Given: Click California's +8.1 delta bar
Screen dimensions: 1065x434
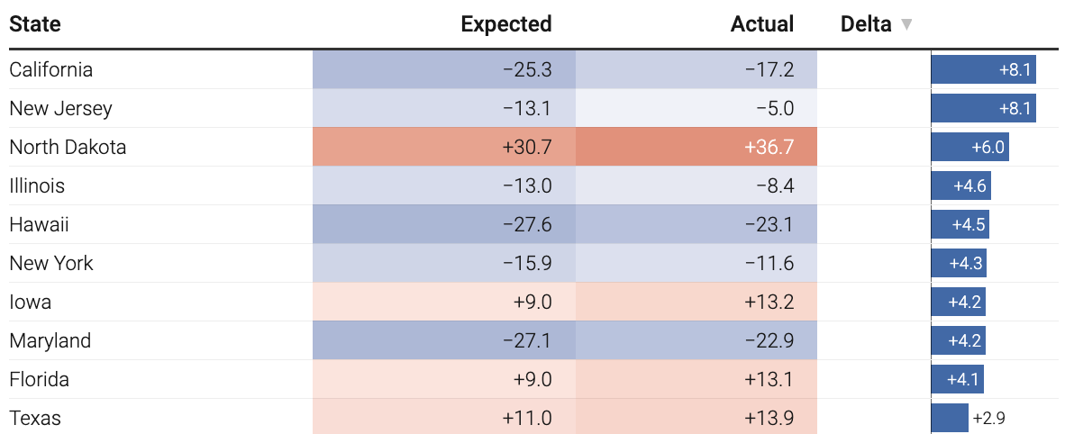Looking at the screenshot, I should pos(983,69).
